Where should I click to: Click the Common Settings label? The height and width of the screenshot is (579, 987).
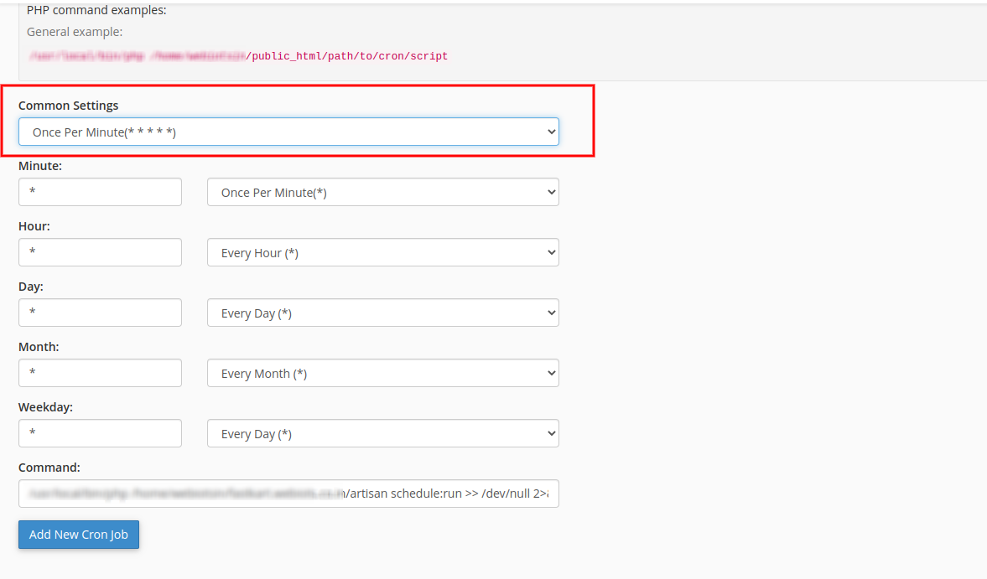(x=68, y=106)
